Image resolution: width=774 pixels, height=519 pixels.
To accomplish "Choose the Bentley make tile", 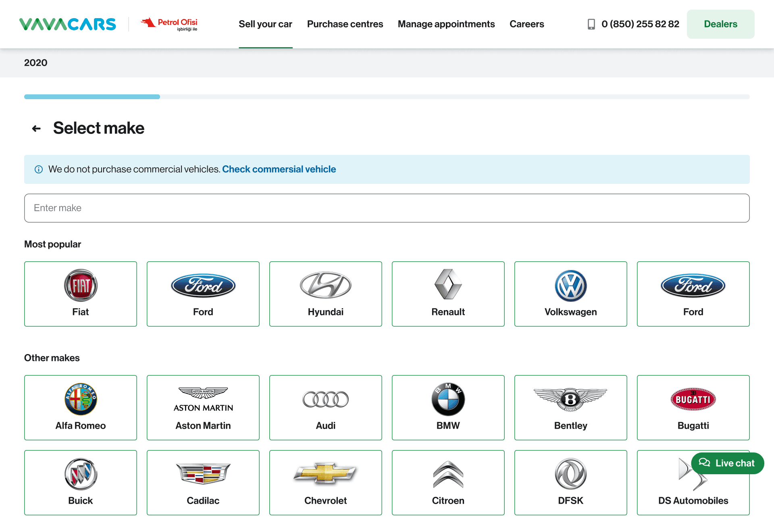I will coord(570,407).
